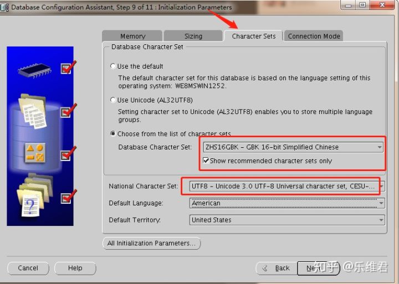Minimize the Database Configuration Assistant window
The image size is (399, 284).
pyautogui.click(x=348, y=5)
